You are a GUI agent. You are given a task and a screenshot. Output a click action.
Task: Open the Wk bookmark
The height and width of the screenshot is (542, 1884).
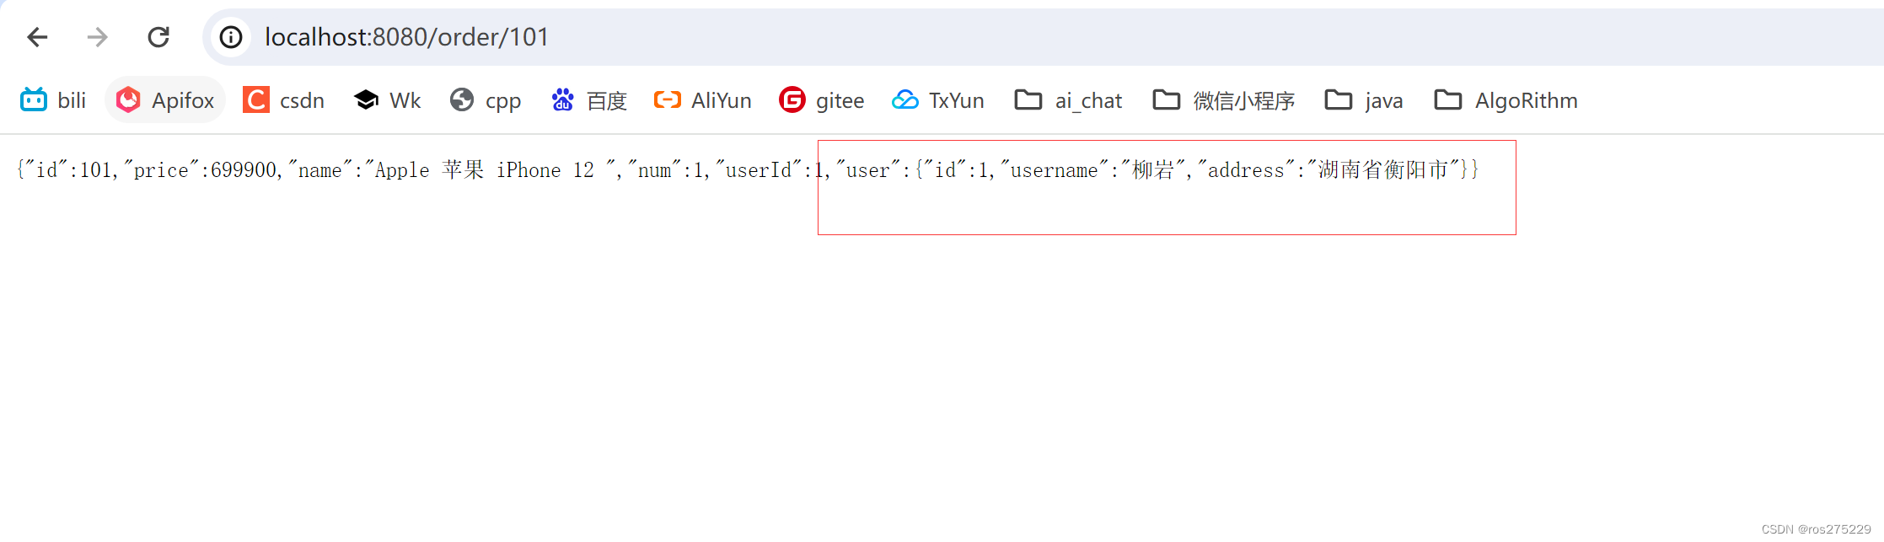387,100
